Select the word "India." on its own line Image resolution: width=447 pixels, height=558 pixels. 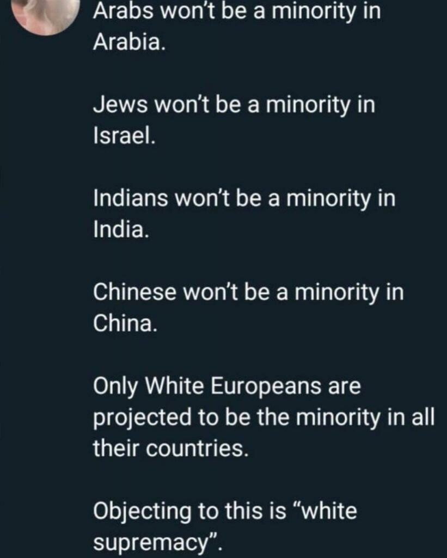pyautogui.click(x=120, y=229)
